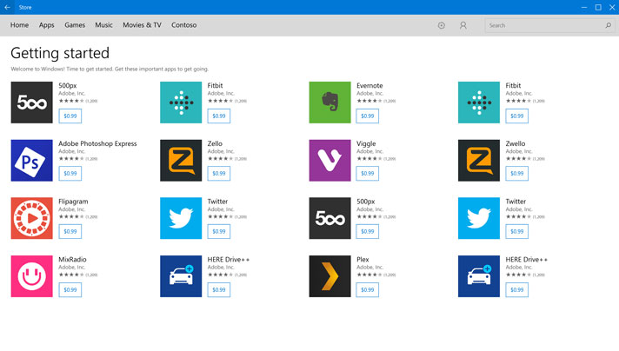Switch to the Apps section
Screen dimensions: 619x351
(x=47, y=25)
